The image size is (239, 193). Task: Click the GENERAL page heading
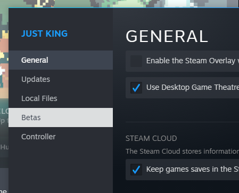tap(167, 36)
